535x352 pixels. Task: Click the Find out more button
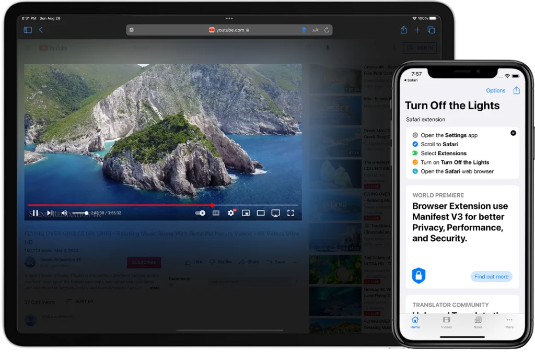(x=491, y=277)
